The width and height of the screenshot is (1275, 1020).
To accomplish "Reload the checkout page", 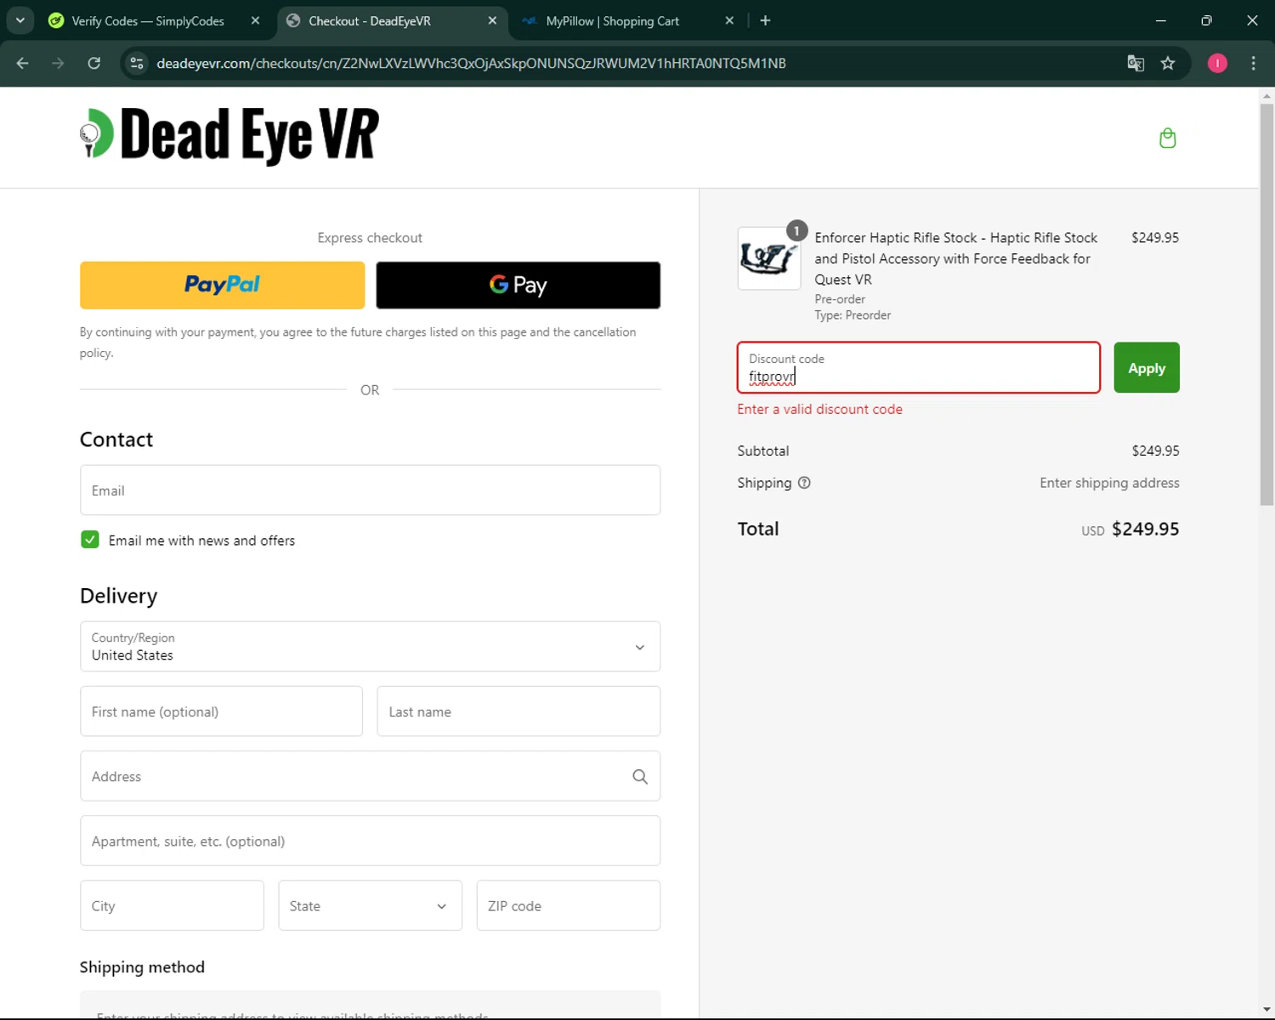I will [94, 63].
